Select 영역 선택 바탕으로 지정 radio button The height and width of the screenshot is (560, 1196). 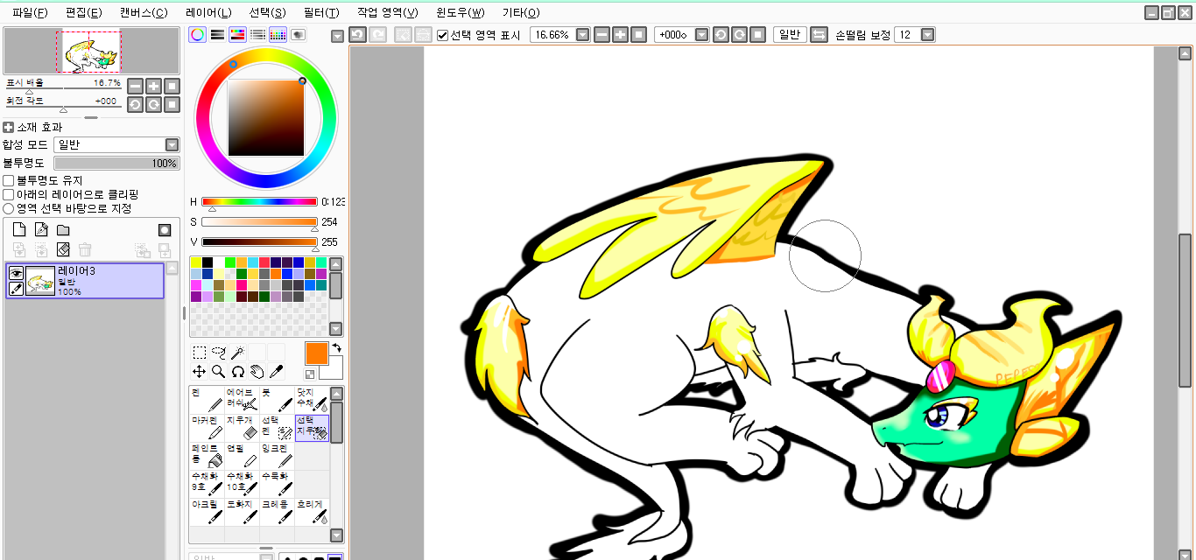tap(9, 208)
